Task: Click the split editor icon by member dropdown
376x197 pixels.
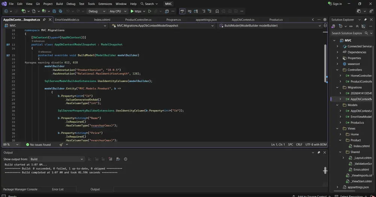Action: click(325, 26)
